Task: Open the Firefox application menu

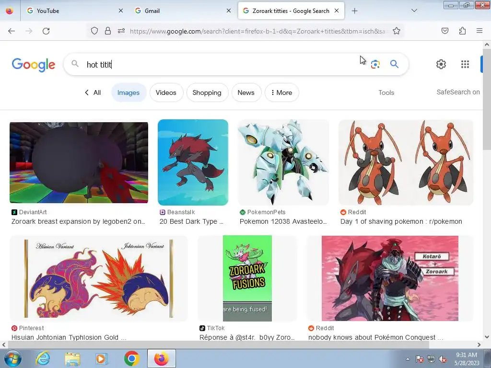Action: (479, 31)
